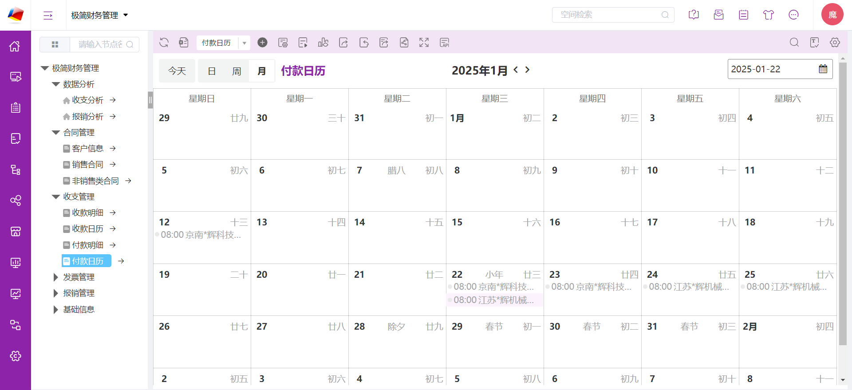Screen dimensions: 852x390
Task: Collapse the 合同管理 tree group
Action: pyautogui.click(x=55, y=133)
